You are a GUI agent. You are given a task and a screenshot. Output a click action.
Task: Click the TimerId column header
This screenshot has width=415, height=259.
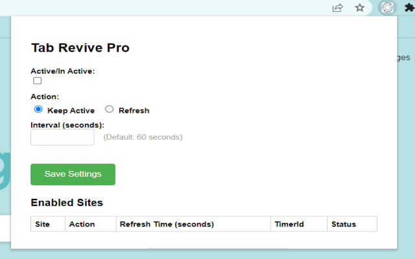299,224
